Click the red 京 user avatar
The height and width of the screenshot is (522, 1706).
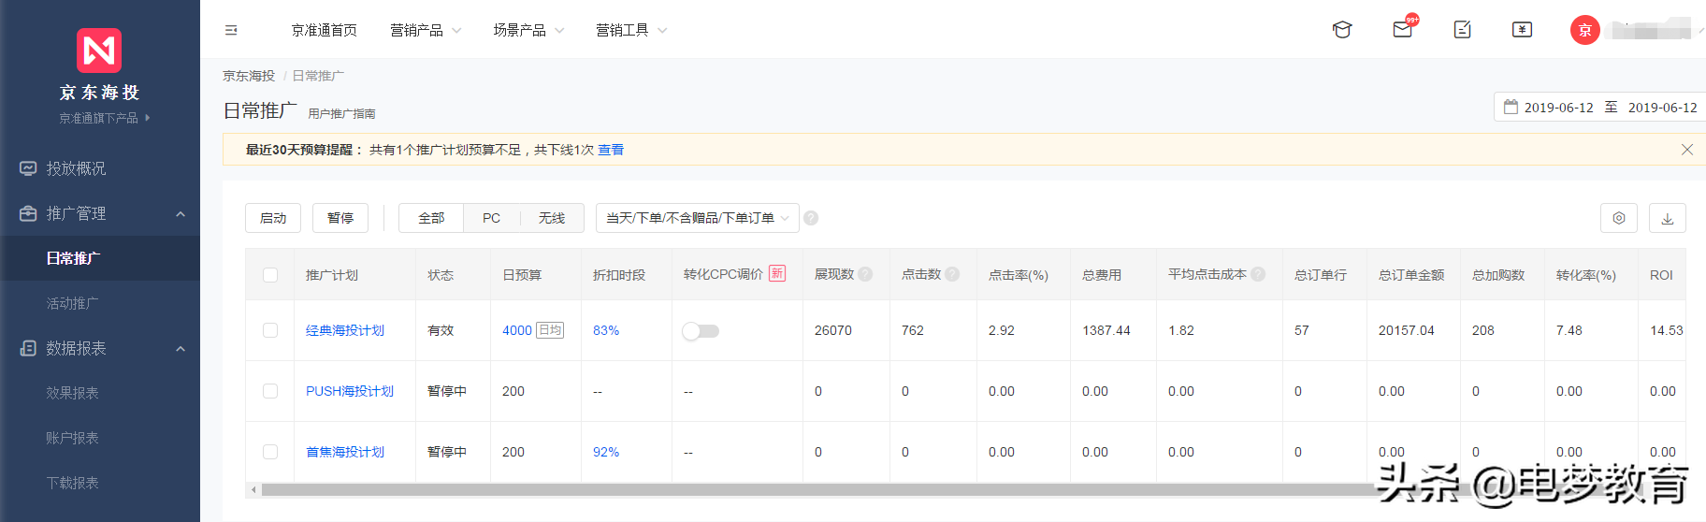[1584, 30]
